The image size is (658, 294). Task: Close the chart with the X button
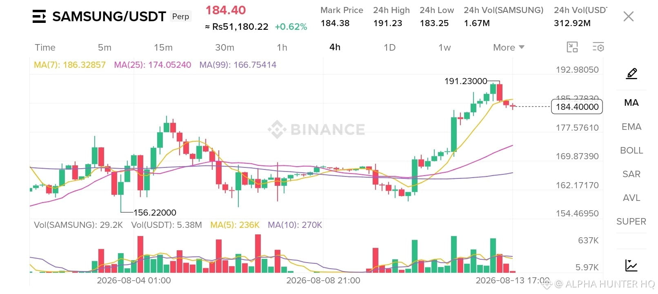629,16
